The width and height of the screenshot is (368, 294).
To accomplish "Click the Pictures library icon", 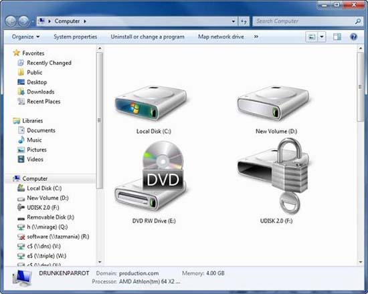I will click(x=21, y=150).
